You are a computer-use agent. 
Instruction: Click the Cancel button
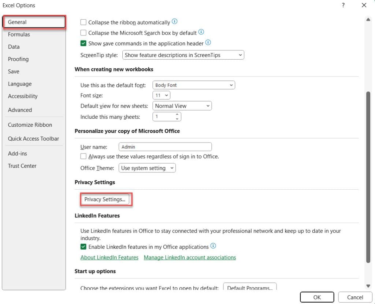pyautogui.click(x=355, y=297)
